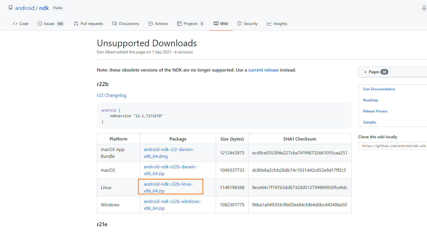Click the Unsupported Downloads page title
The width and height of the screenshot is (427, 233).
147,43
